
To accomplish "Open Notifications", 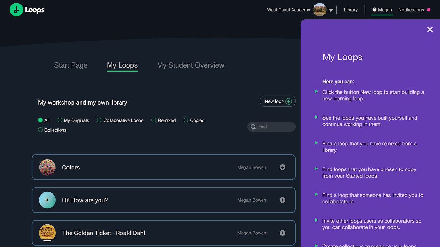I will click(x=411, y=10).
